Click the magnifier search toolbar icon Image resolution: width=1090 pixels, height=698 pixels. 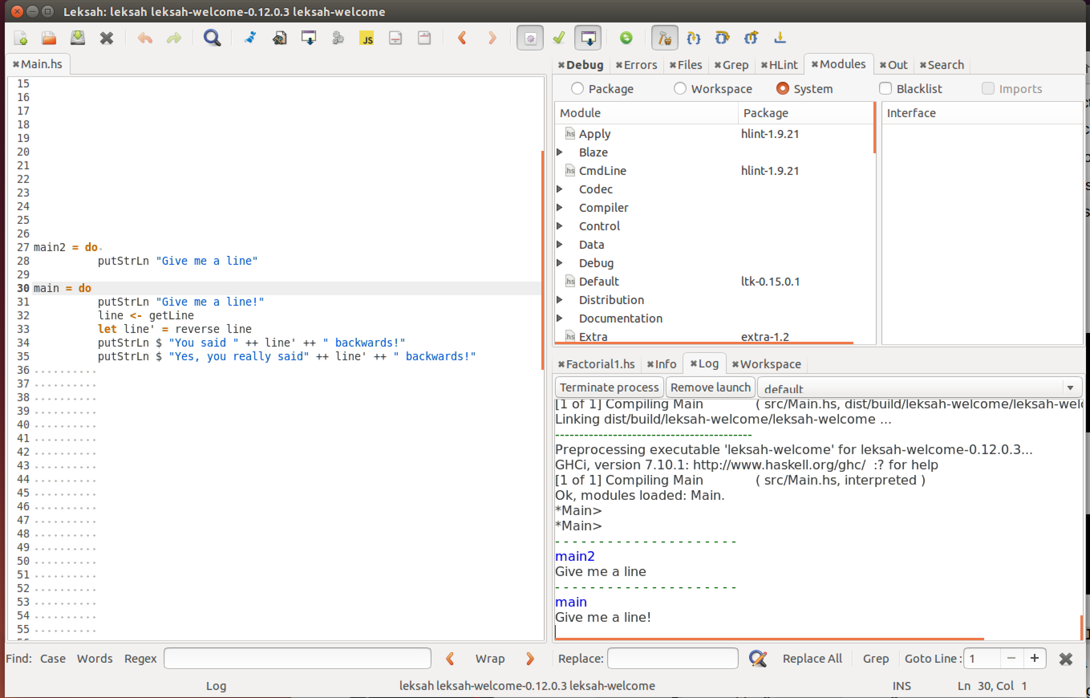(212, 38)
